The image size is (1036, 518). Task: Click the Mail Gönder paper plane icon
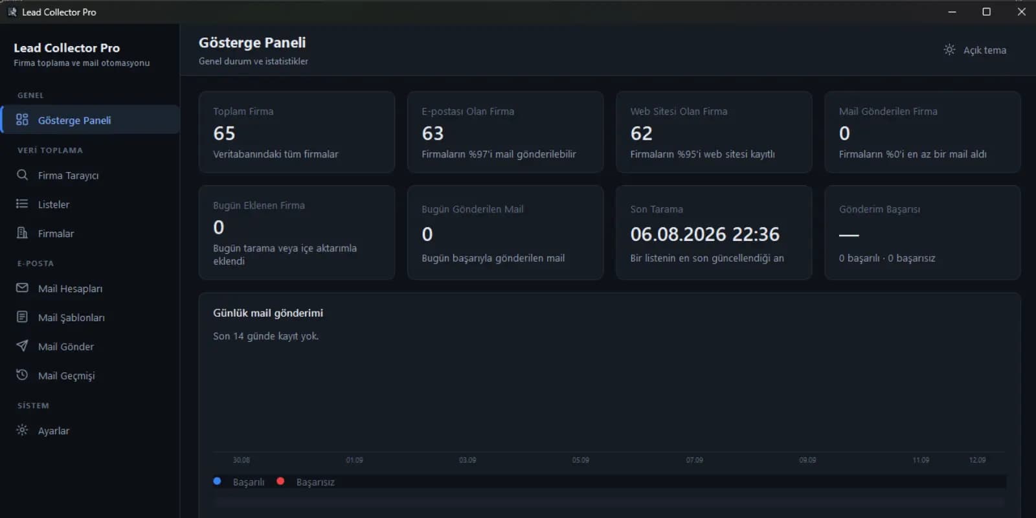click(x=22, y=346)
